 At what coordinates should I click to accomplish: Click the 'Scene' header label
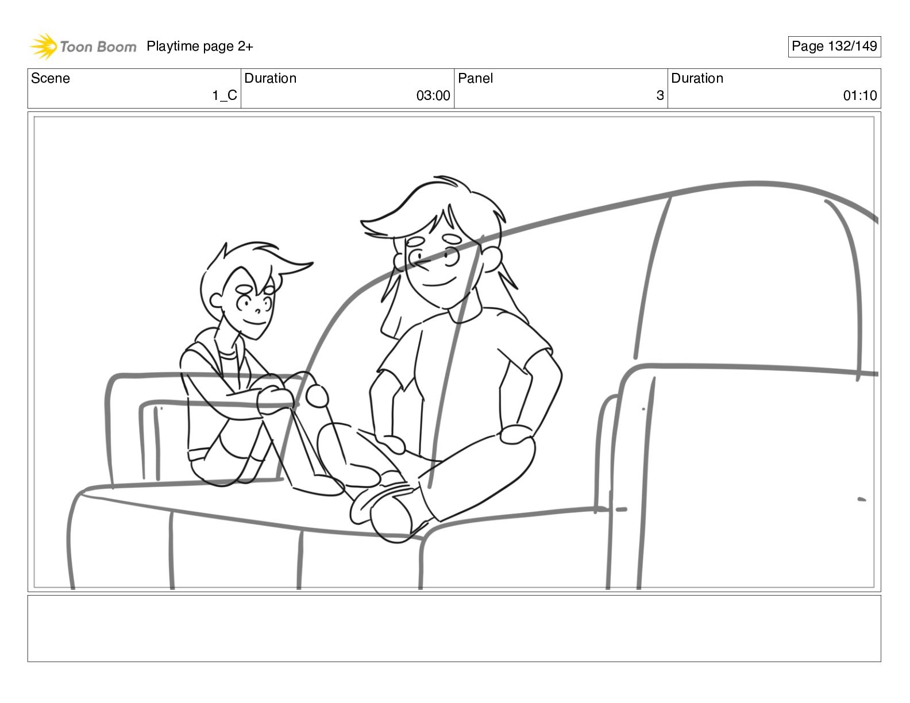pyautogui.click(x=51, y=78)
